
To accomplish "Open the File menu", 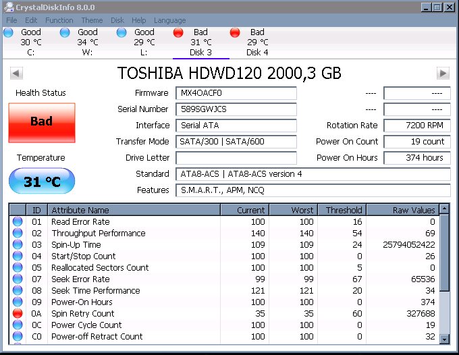I will point(11,20).
